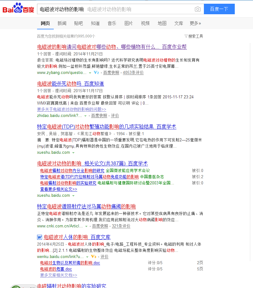Viewport: 253px width, 288px height.
Task: Click www.zybang.com/questio... URL text
Action: coord(62,73)
